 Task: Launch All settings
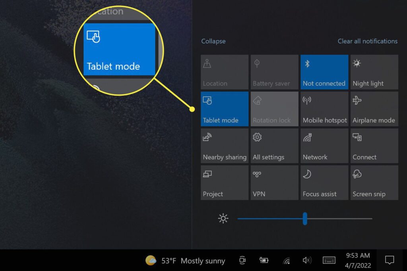(x=274, y=146)
